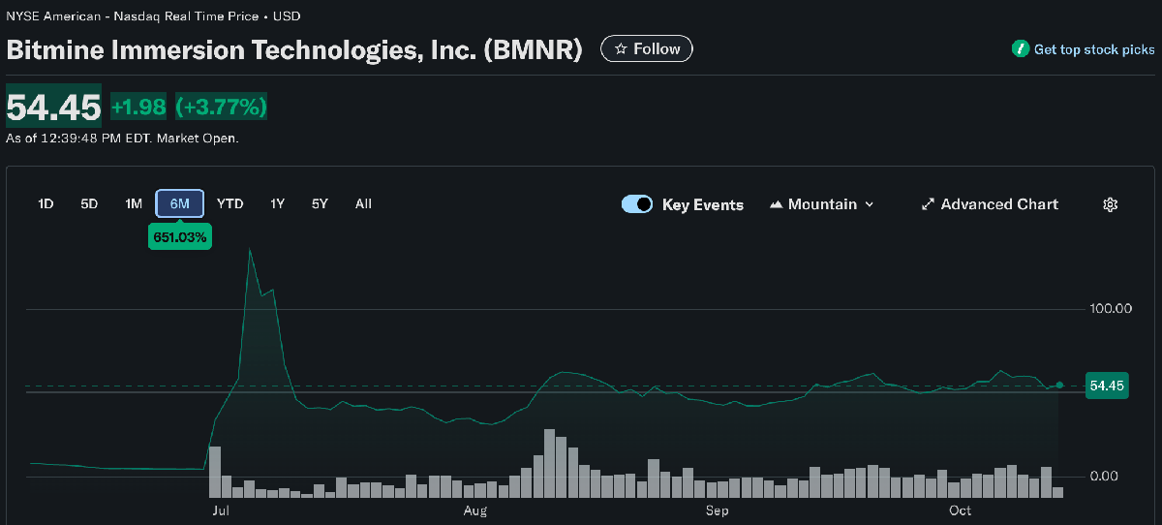Image resolution: width=1162 pixels, height=525 pixels.
Task: Click the green current-price dot on chart
Action: pyautogui.click(x=1059, y=386)
